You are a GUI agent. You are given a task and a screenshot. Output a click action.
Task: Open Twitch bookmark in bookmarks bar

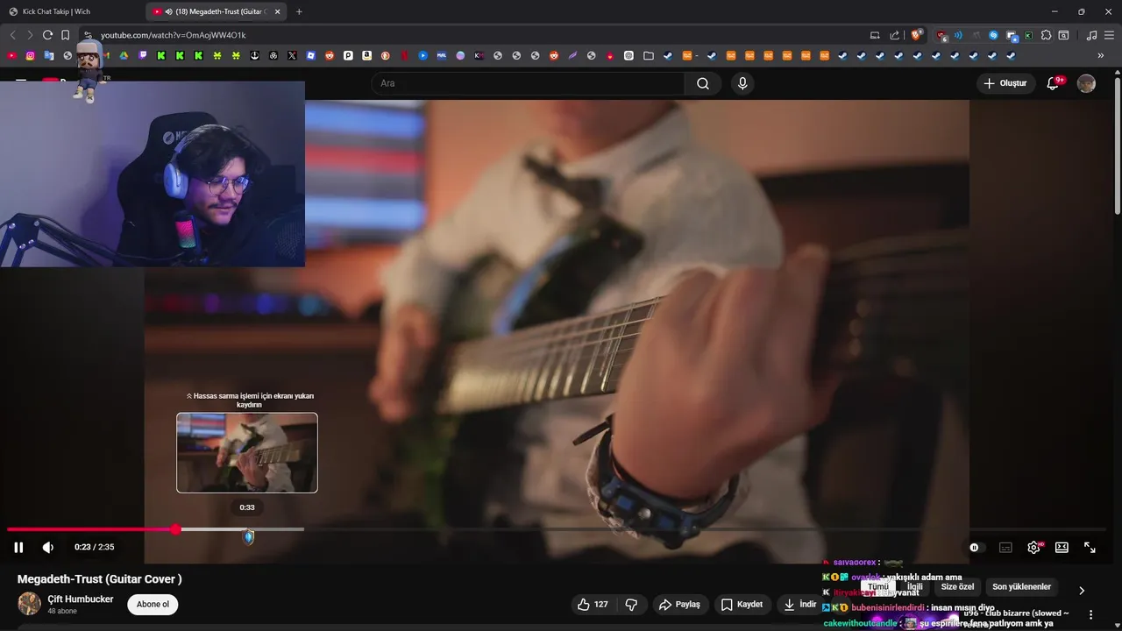pos(143,55)
